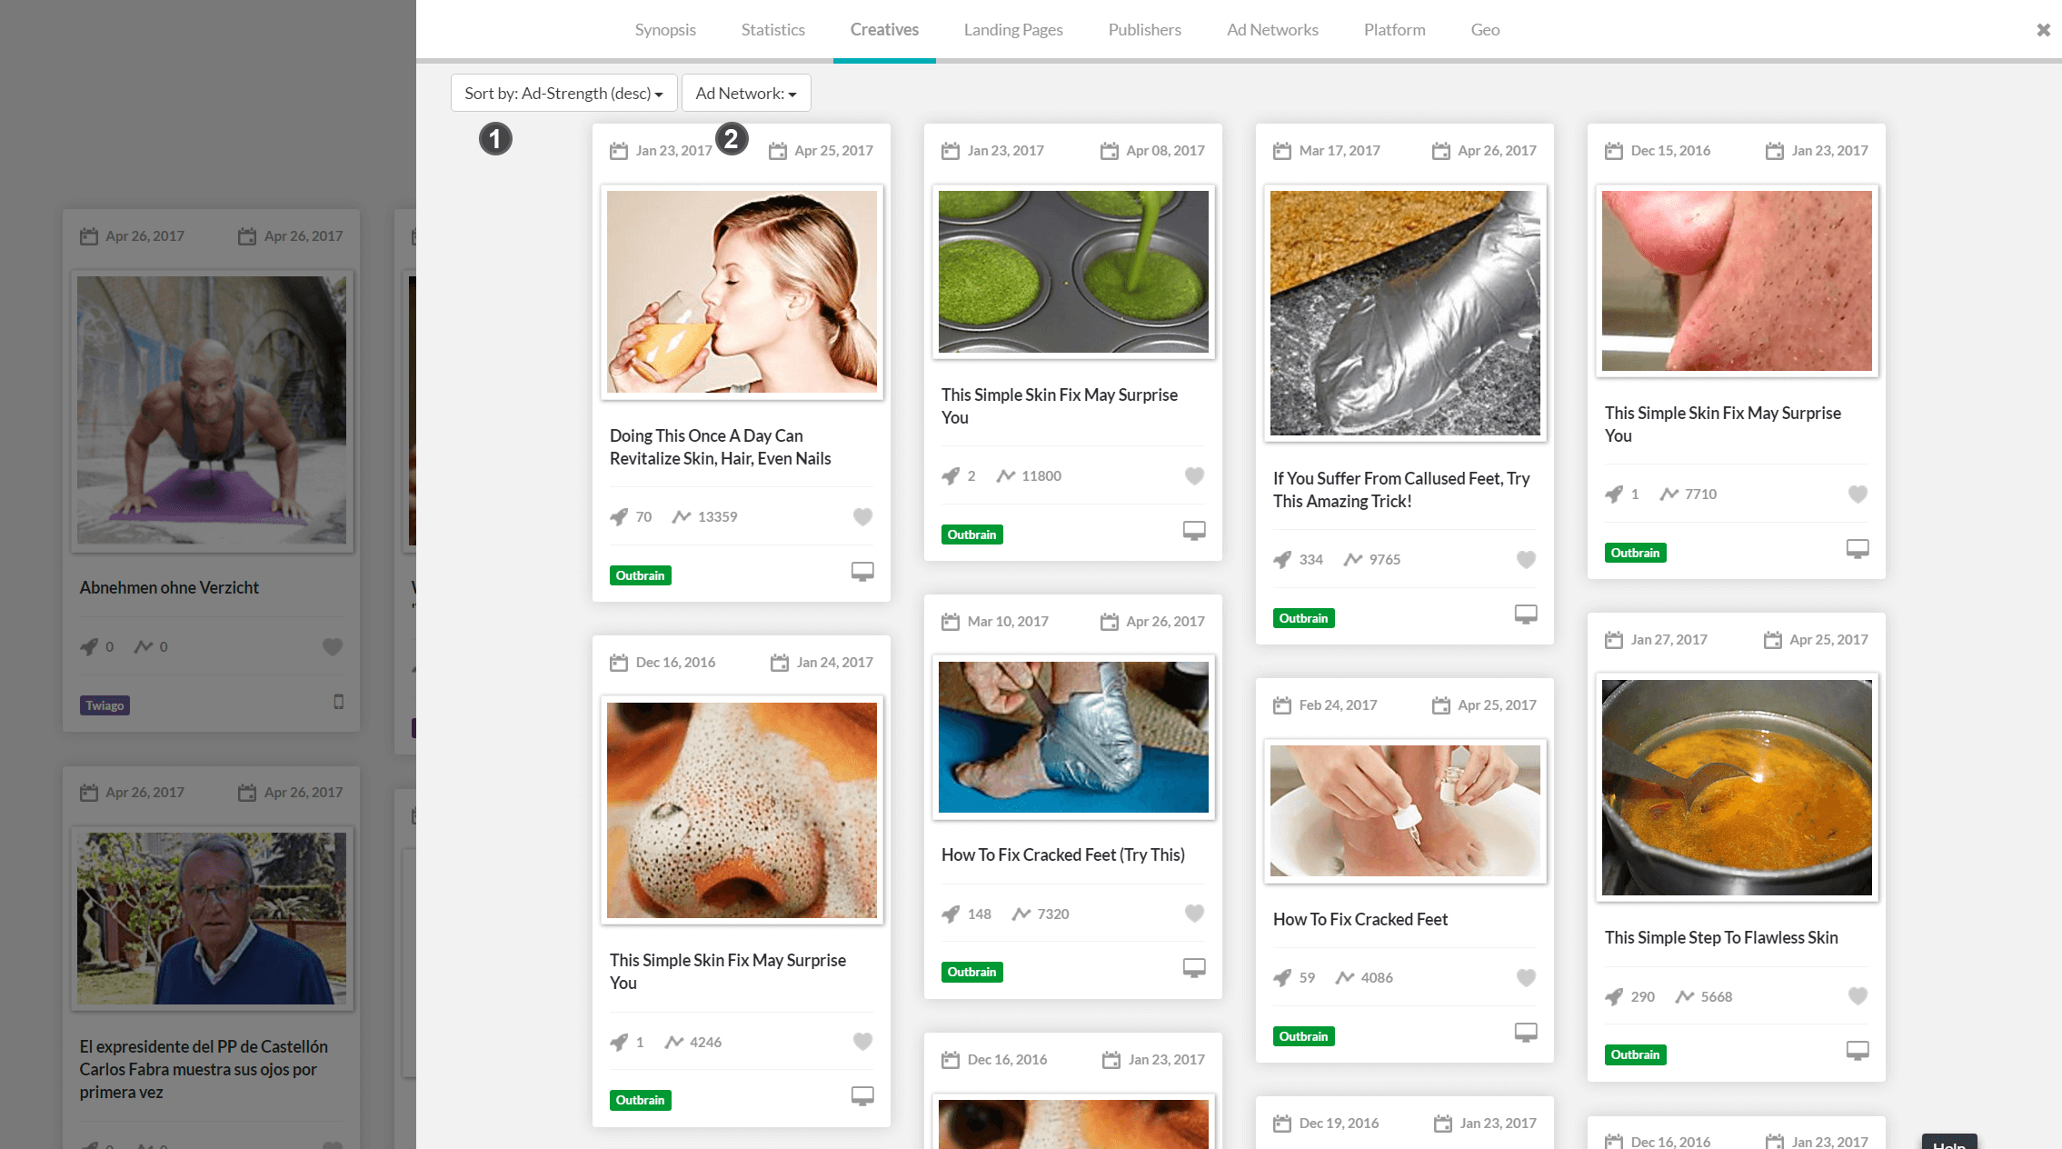2062x1149 pixels.
Task: Open Sort by Ad-Strength dropdown
Action: 563,93
